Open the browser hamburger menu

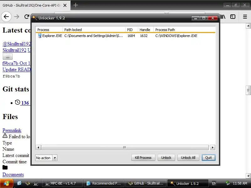tap(245, 17)
